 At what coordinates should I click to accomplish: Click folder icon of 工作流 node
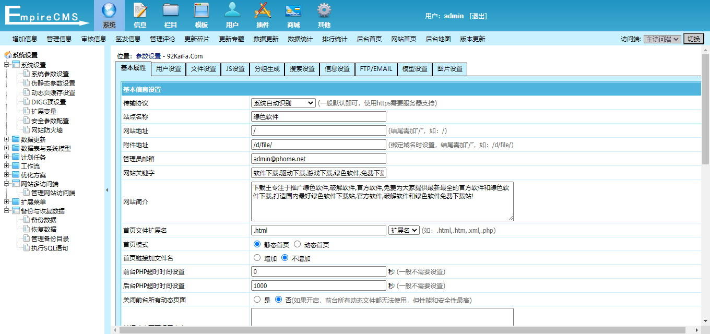click(16, 166)
